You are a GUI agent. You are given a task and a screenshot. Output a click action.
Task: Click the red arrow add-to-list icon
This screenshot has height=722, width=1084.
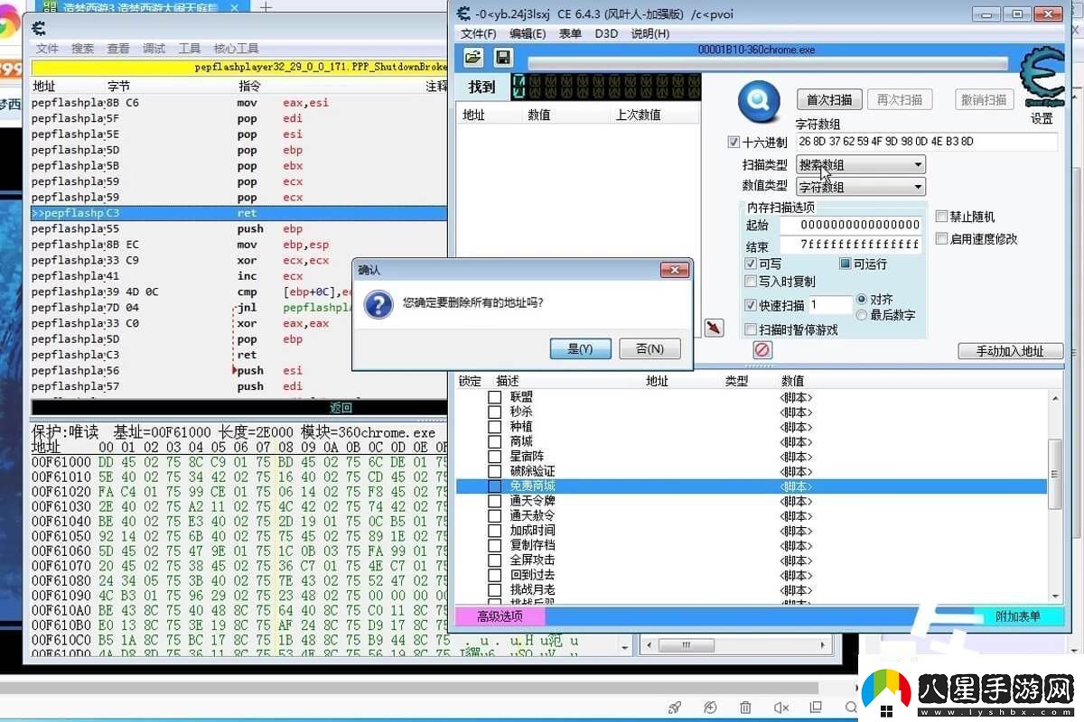[x=714, y=327]
